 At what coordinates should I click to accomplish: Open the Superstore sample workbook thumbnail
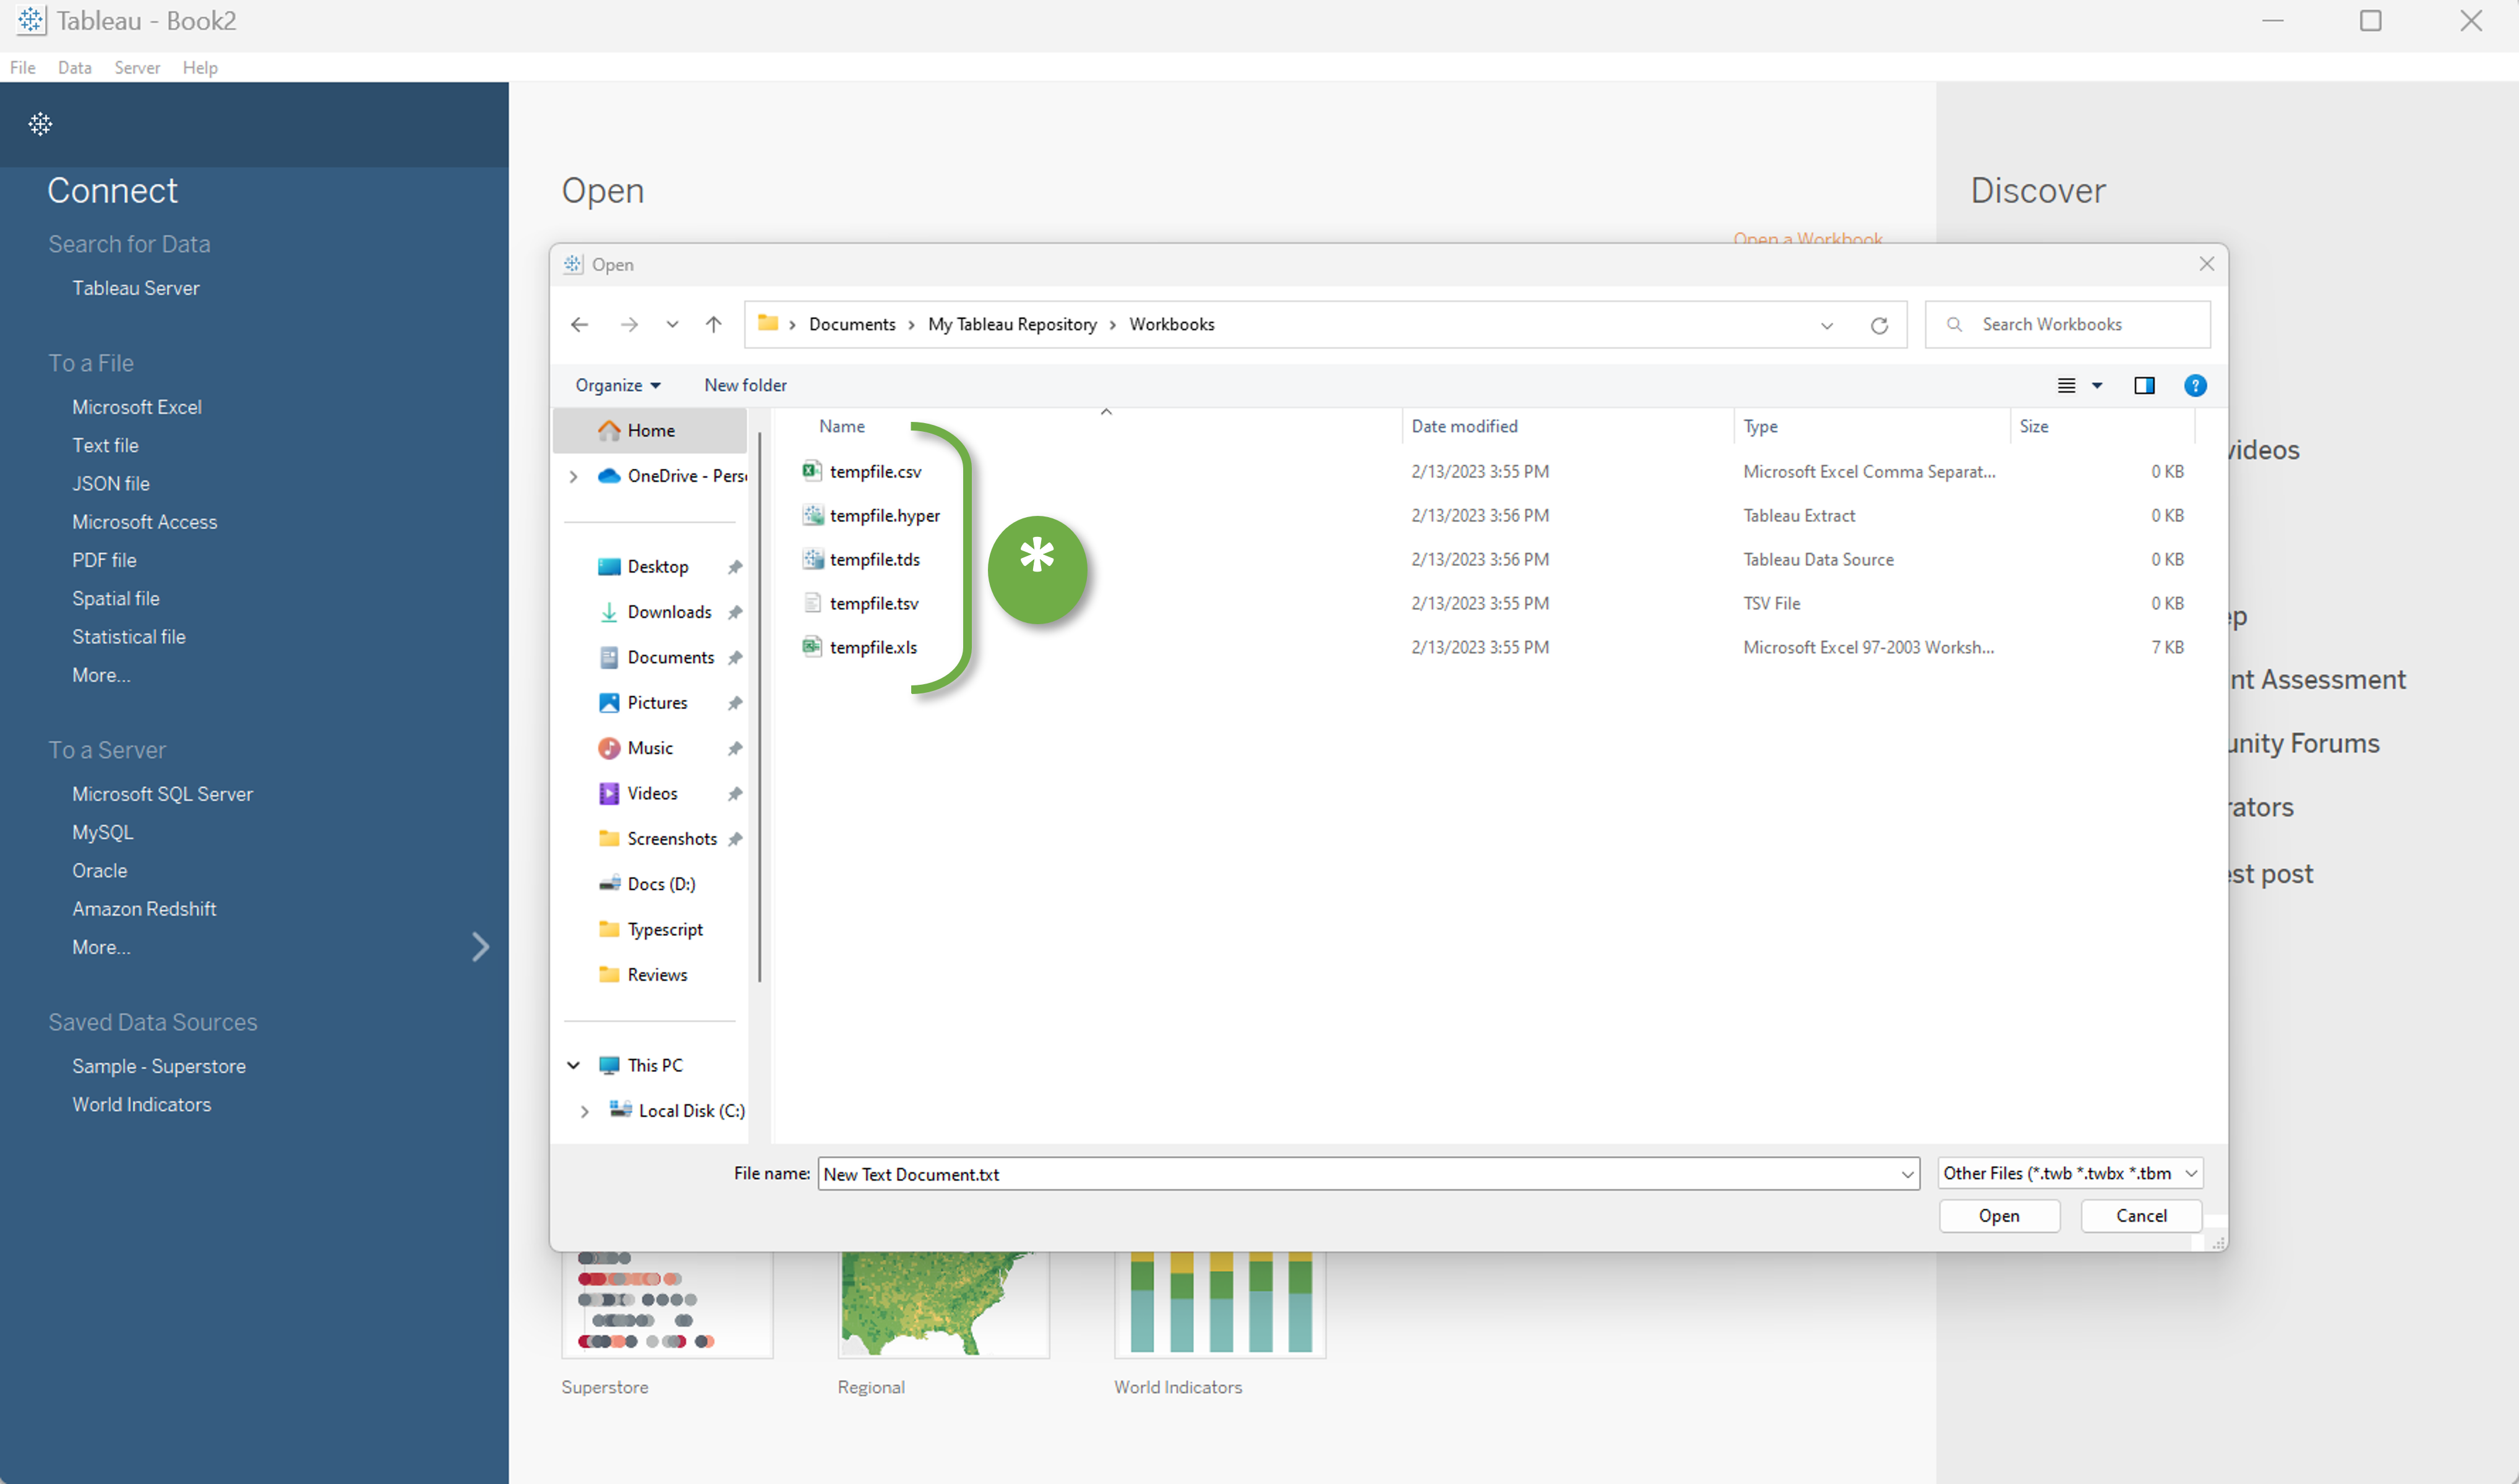(x=667, y=1304)
